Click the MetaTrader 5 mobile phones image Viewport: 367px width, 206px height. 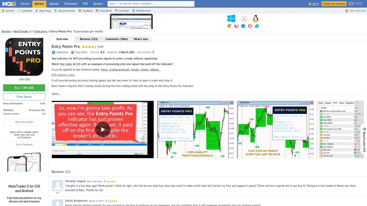[24, 162]
